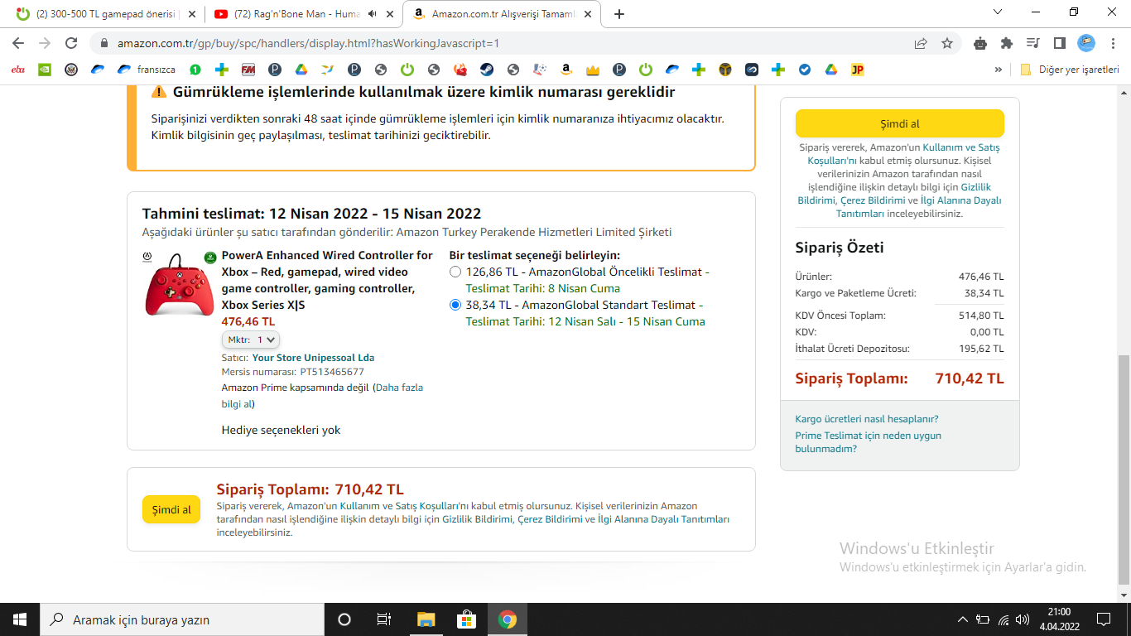Open Kargo ücretleri nasıl hesaplanır link
This screenshot has height=636, width=1131.
tap(867, 419)
